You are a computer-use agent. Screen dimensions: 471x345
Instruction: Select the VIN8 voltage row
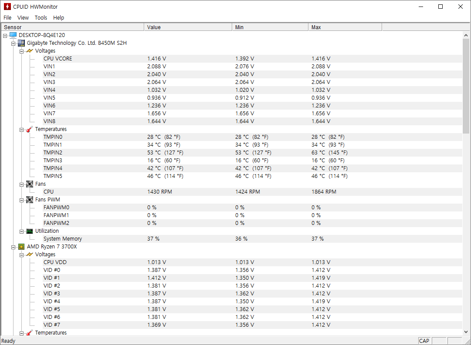tap(252, 121)
